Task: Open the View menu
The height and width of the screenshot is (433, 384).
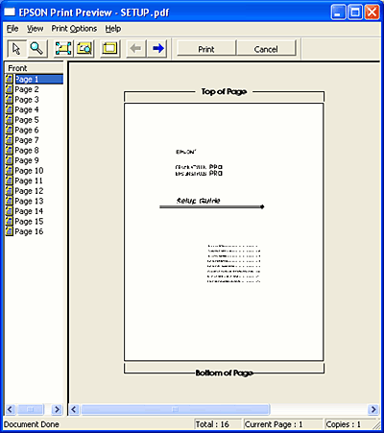Action: [35, 29]
